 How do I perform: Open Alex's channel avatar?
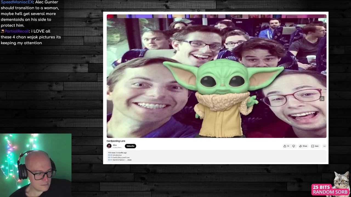[109, 146]
